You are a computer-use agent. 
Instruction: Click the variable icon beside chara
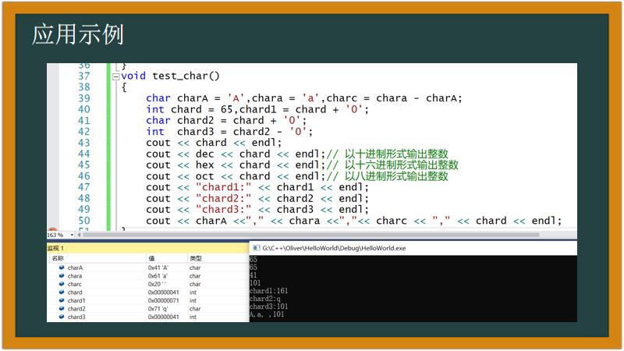point(61,276)
